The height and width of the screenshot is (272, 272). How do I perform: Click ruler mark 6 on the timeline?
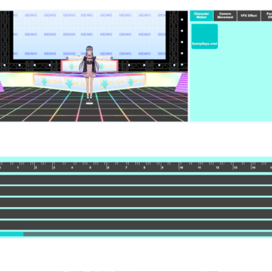pyautogui.click(x=108, y=168)
